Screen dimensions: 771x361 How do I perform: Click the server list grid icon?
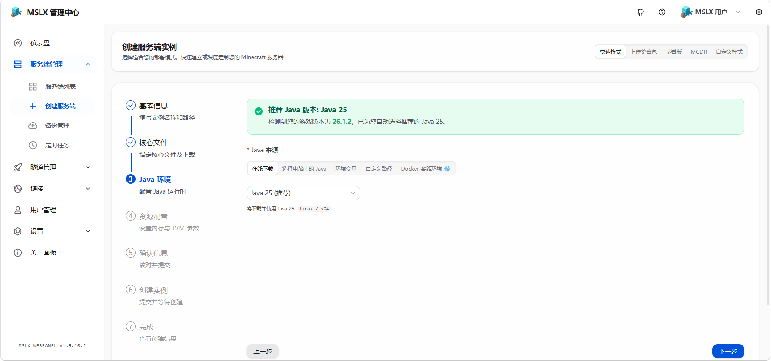pyautogui.click(x=33, y=87)
